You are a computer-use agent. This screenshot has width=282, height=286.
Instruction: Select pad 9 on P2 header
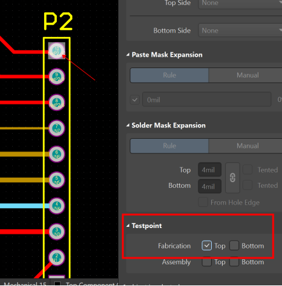click(57, 76)
